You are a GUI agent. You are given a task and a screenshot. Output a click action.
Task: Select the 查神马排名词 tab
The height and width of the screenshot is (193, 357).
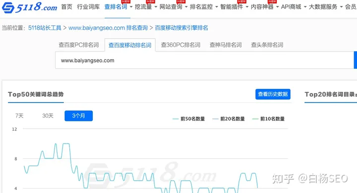coord(226,45)
